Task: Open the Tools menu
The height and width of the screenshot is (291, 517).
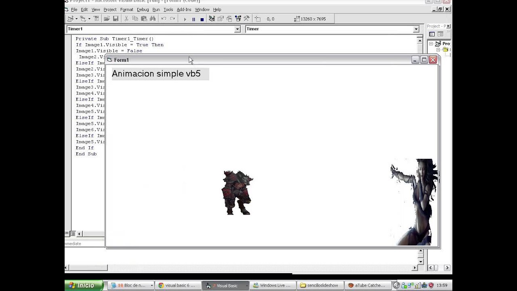Action: coord(168,9)
